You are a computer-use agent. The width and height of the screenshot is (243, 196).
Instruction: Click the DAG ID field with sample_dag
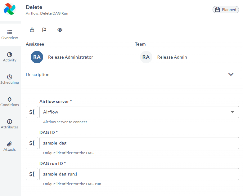click(x=139, y=143)
